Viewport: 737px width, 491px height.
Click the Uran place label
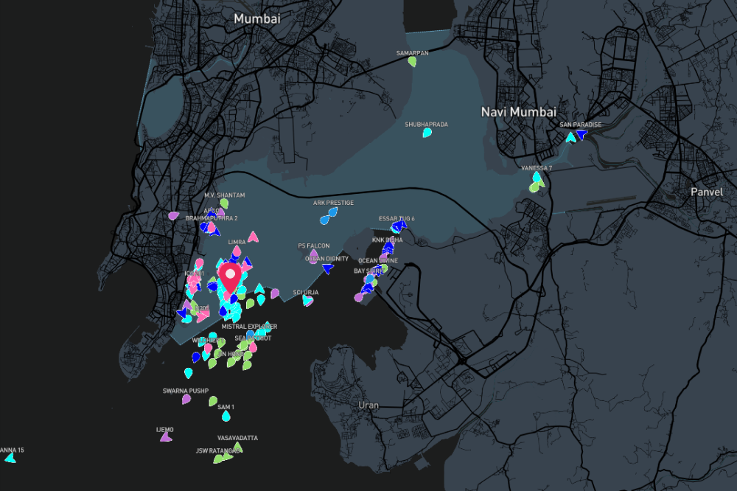pyautogui.click(x=368, y=405)
